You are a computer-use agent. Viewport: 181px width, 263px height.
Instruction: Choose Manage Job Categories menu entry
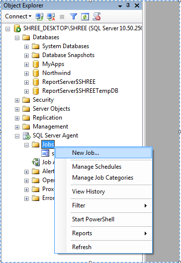(x=103, y=178)
